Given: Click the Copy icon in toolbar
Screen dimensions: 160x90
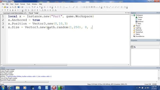Looking at the screenshot, I should coord(13,7).
